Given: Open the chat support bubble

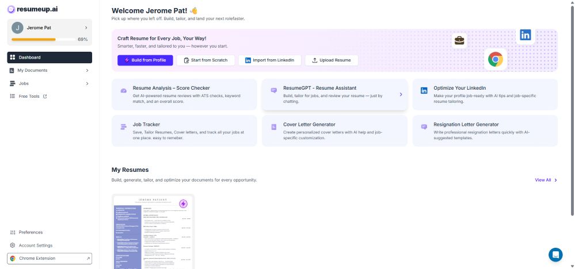Looking at the screenshot, I should tap(555, 255).
